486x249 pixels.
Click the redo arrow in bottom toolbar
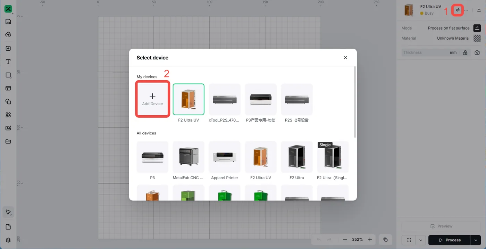tap(329, 240)
